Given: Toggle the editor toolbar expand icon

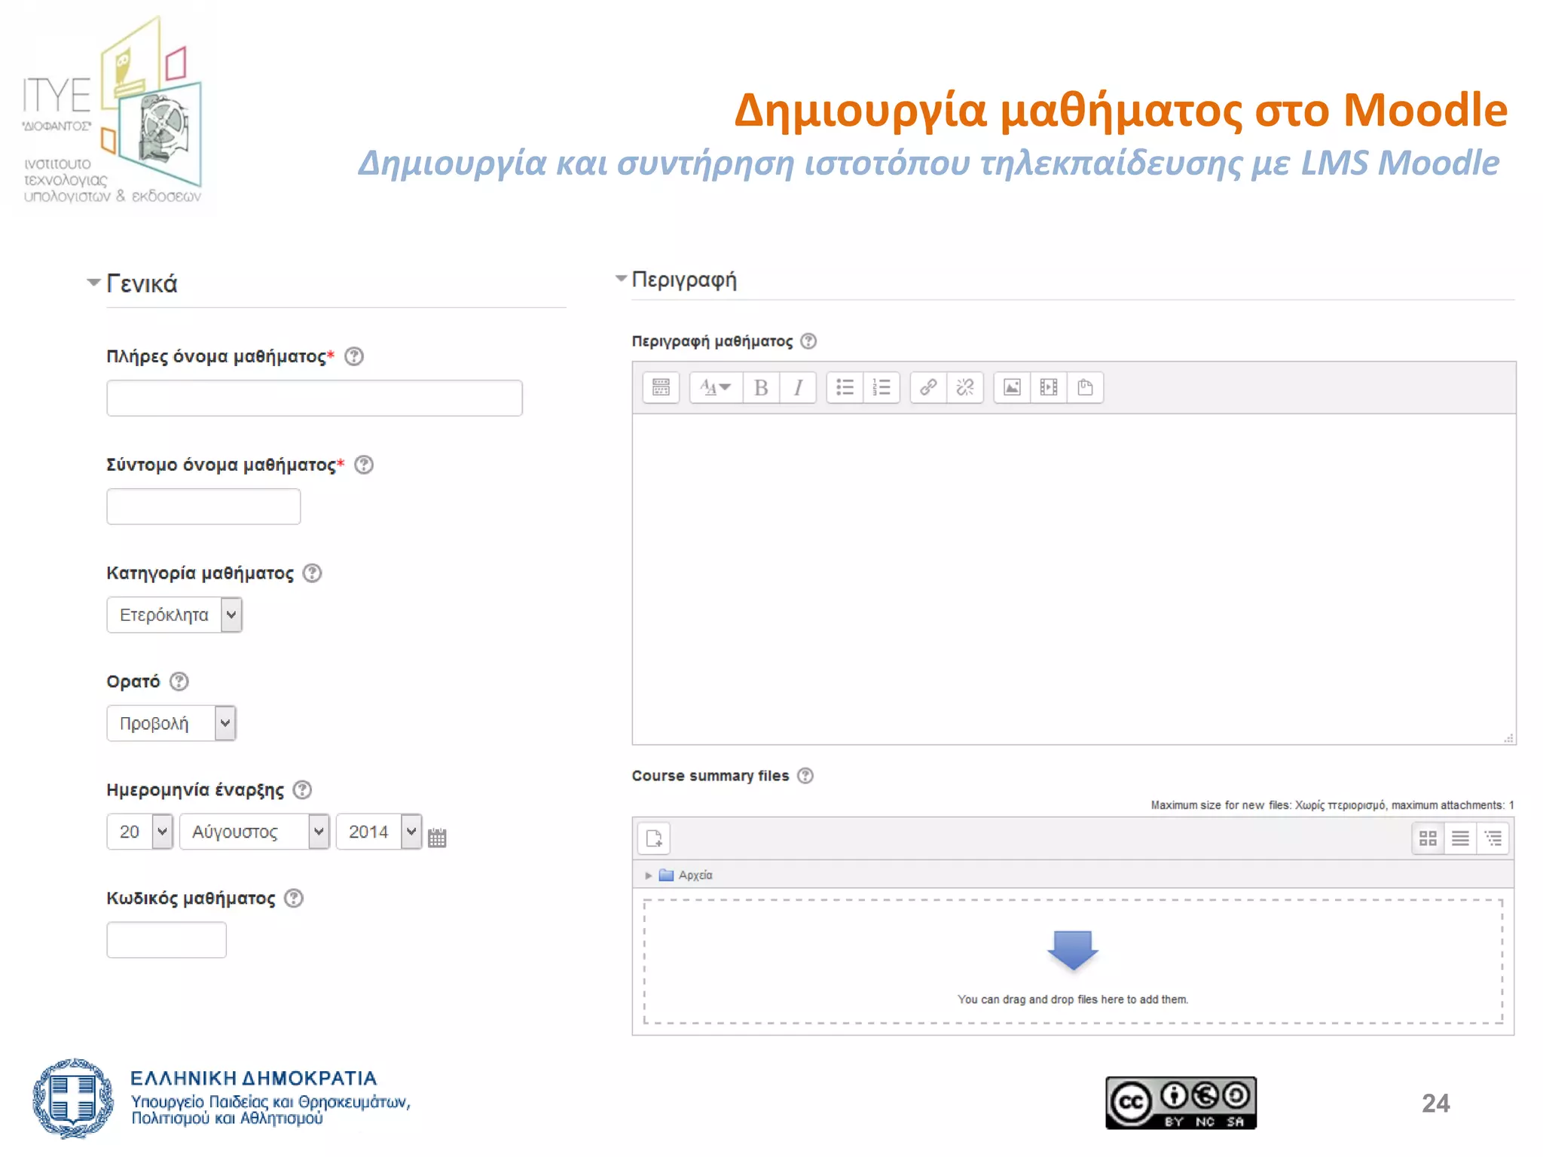Looking at the screenshot, I should [x=661, y=387].
